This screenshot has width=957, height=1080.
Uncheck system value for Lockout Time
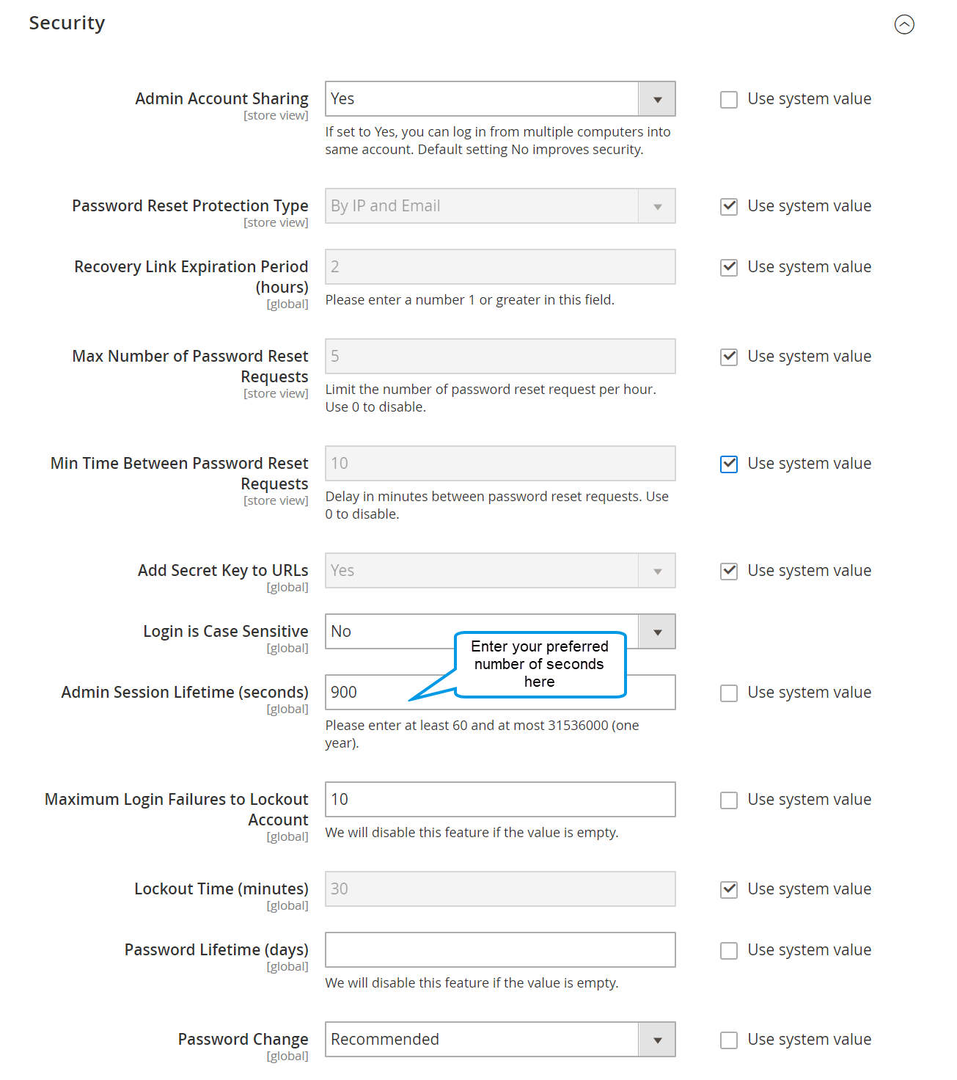(x=729, y=890)
